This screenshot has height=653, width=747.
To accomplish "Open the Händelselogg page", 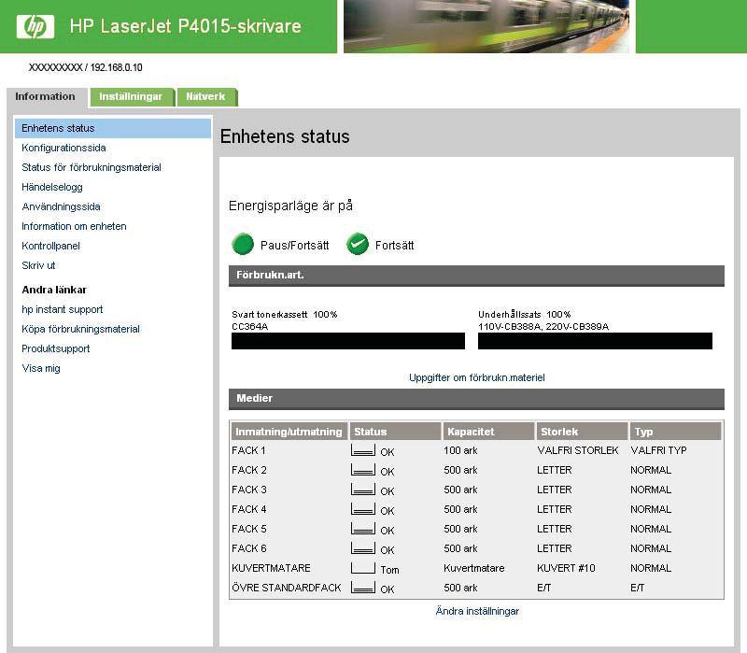I will [52, 188].
